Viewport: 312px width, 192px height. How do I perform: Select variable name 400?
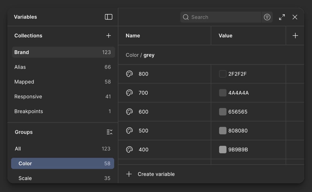[x=144, y=149]
